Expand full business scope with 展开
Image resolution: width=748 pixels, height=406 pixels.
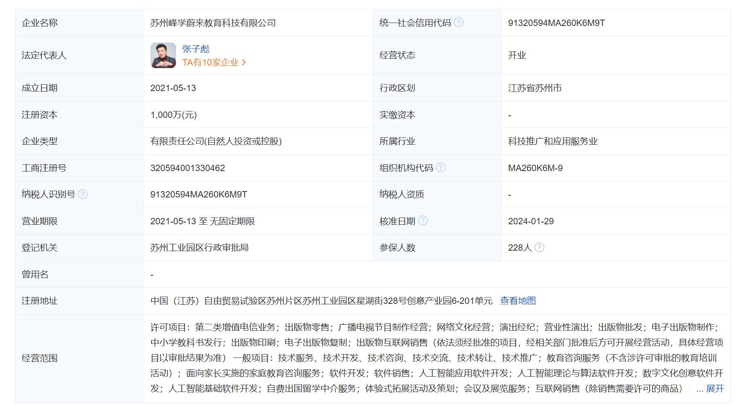(x=715, y=389)
